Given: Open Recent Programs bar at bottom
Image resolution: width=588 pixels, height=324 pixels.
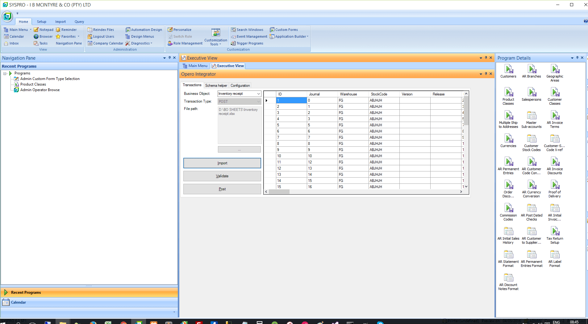Looking at the screenshot, I should pyautogui.click(x=89, y=292).
